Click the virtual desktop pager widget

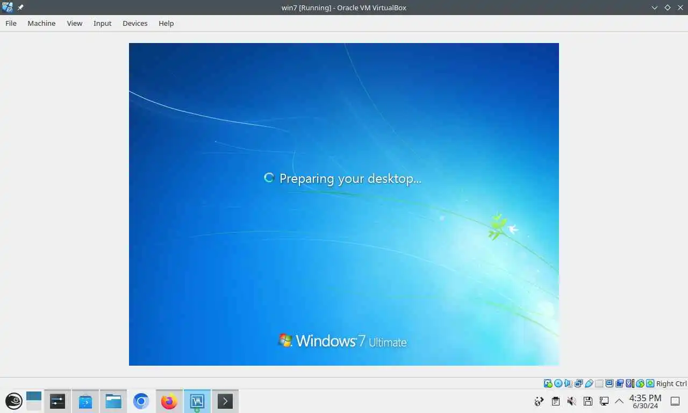(x=34, y=401)
